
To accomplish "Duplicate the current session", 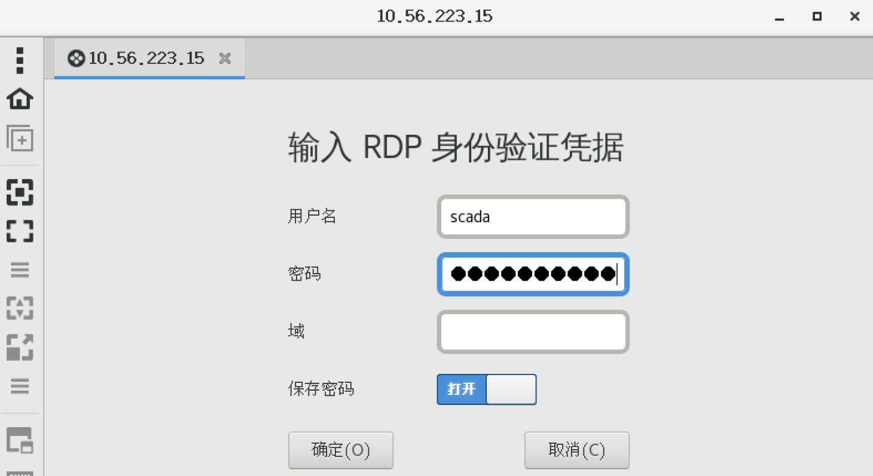I will (20, 139).
